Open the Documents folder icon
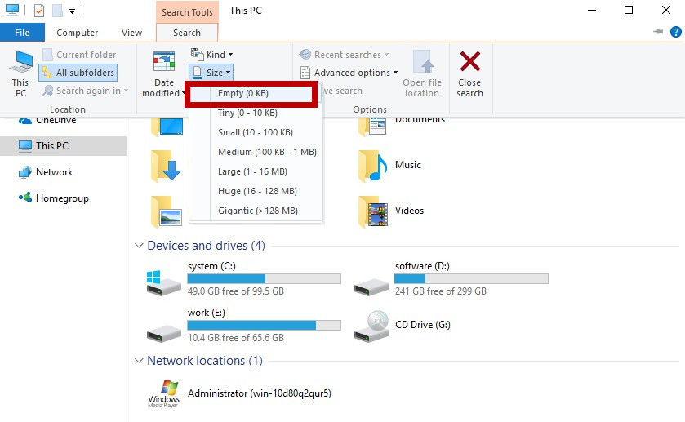 tap(372, 127)
